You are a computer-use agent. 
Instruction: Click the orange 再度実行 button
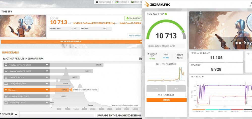pos(167,100)
